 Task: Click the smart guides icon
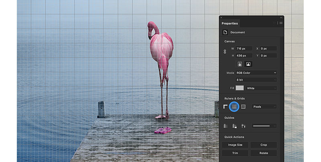pyautogui.click(x=243, y=126)
